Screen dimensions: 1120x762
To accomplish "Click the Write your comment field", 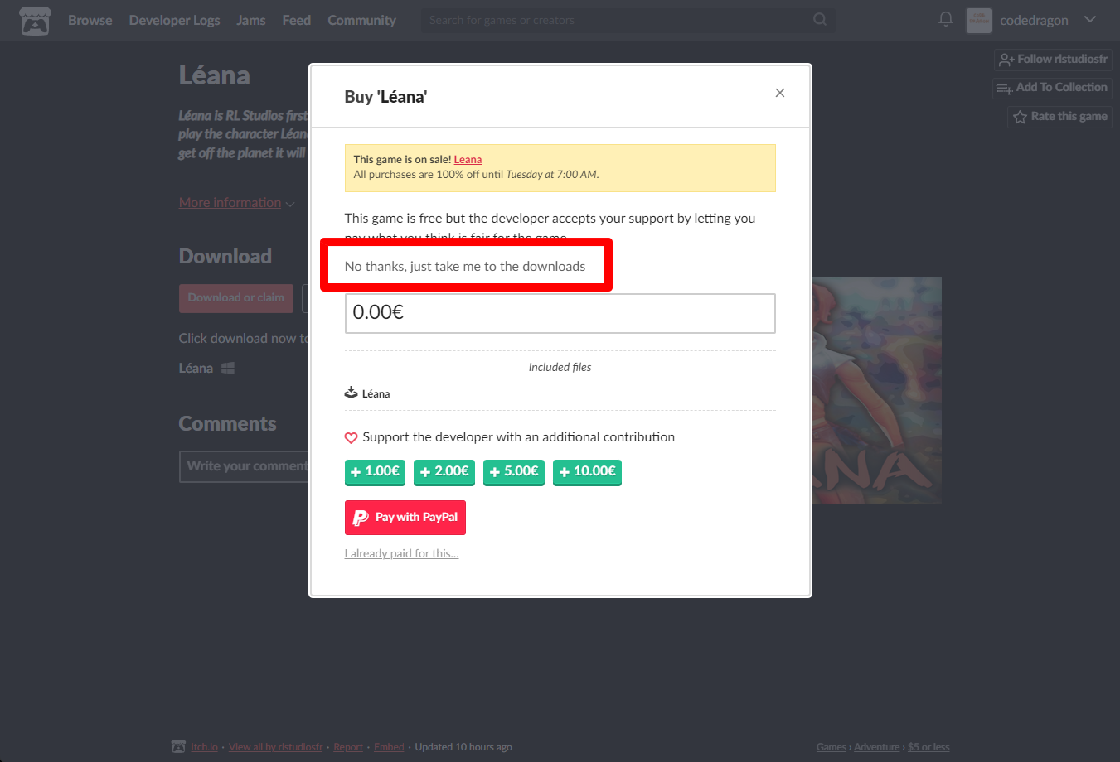I will 245,466.
